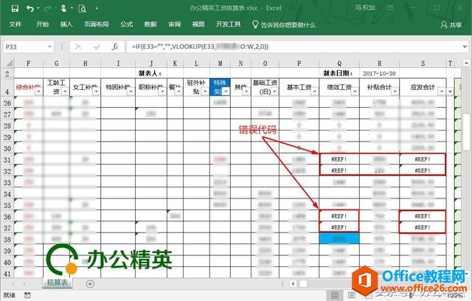This screenshot has height=301, width=472.
Task: Open filter dropdown on 职称补助 header
Action: pos(162,91)
